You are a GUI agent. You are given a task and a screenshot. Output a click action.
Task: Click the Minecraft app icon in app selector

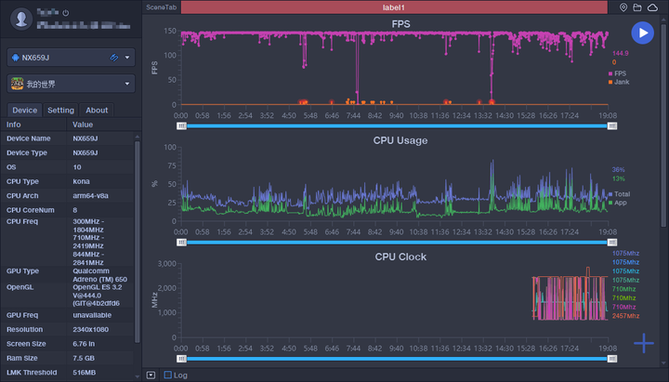(x=17, y=84)
